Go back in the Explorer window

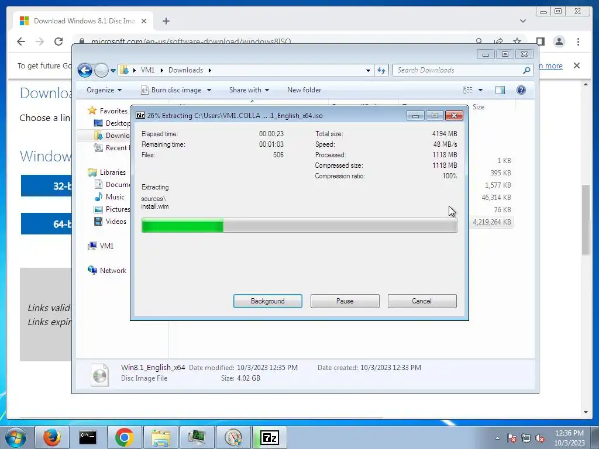pyautogui.click(x=85, y=70)
